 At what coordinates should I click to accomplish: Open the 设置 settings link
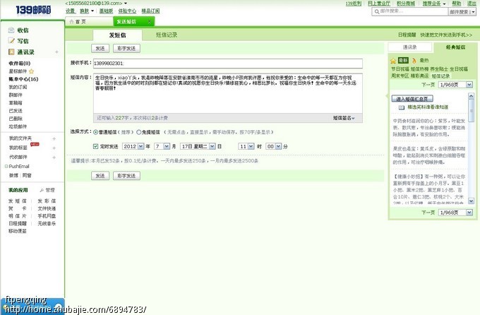point(70,11)
